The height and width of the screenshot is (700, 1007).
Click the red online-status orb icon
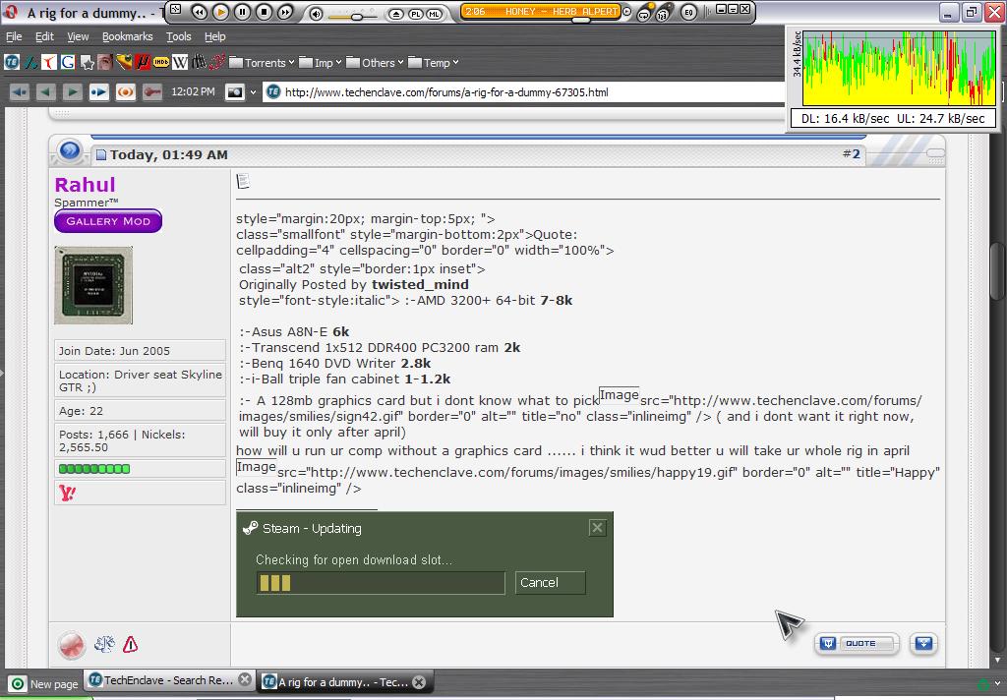71,644
